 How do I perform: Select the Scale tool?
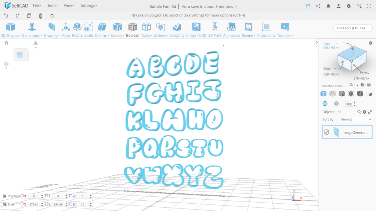click(88, 30)
